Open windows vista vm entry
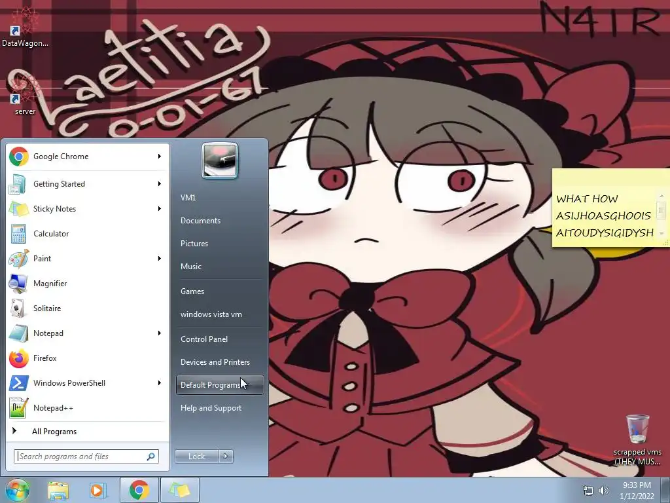Image resolution: width=670 pixels, height=503 pixels. [220, 314]
